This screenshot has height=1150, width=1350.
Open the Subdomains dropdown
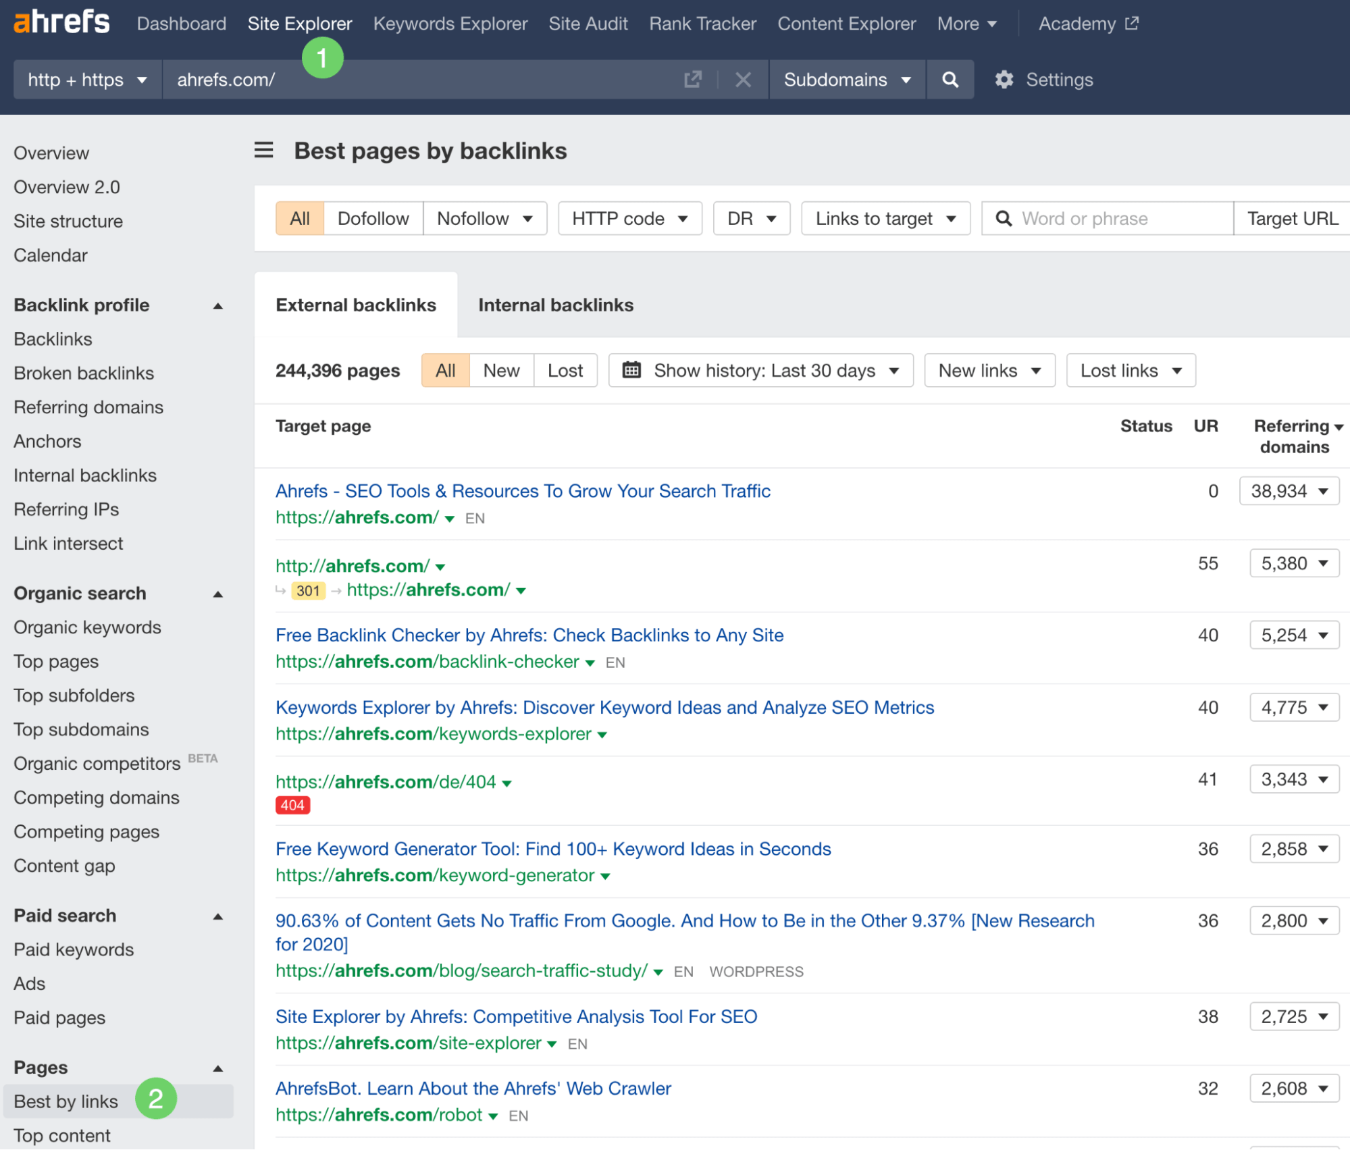(x=846, y=80)
